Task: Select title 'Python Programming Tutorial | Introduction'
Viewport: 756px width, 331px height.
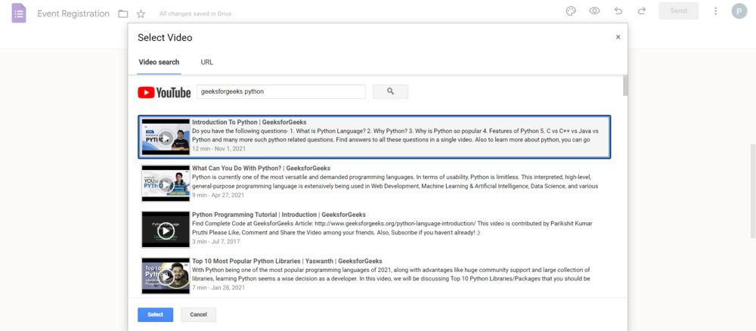Action: [x=255, y=215]
